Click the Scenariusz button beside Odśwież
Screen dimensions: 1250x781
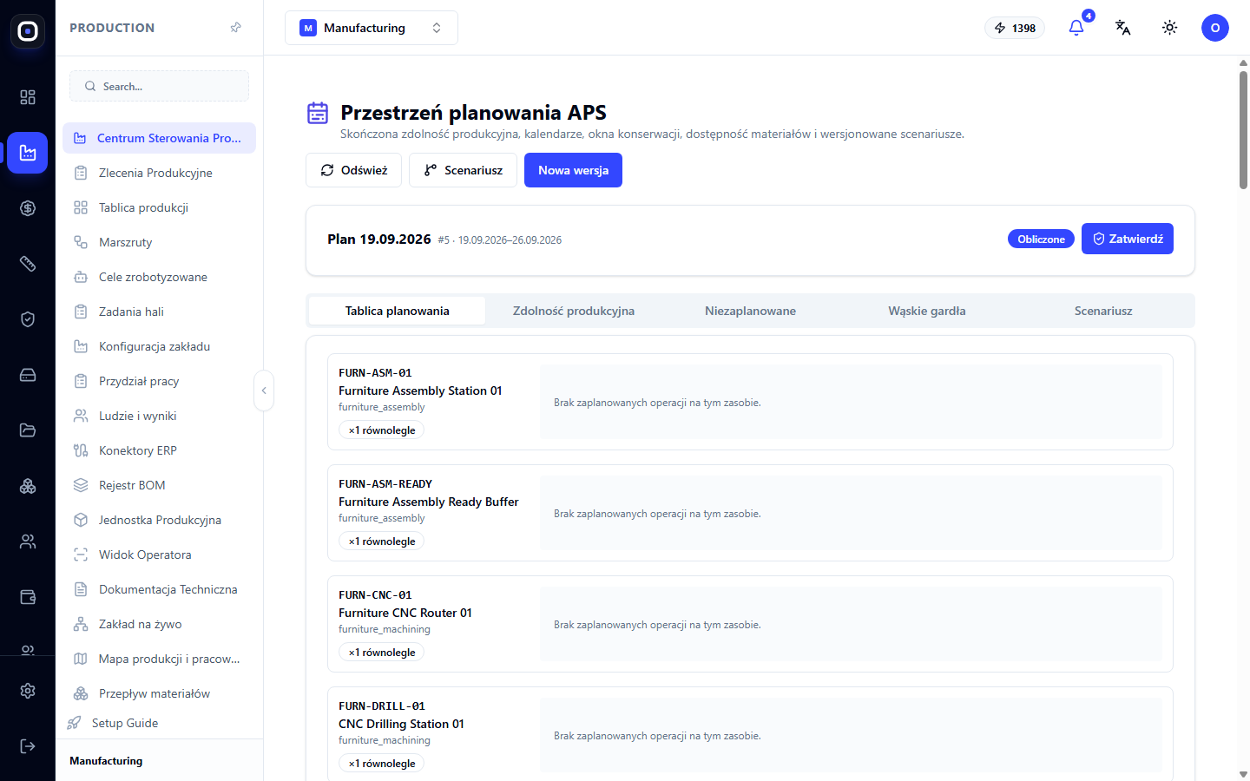tap(463, 170)
